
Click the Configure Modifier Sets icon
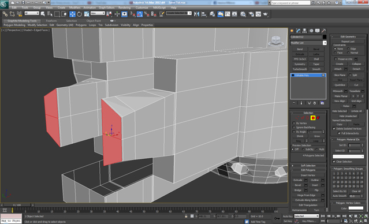[x=322, y=103]
